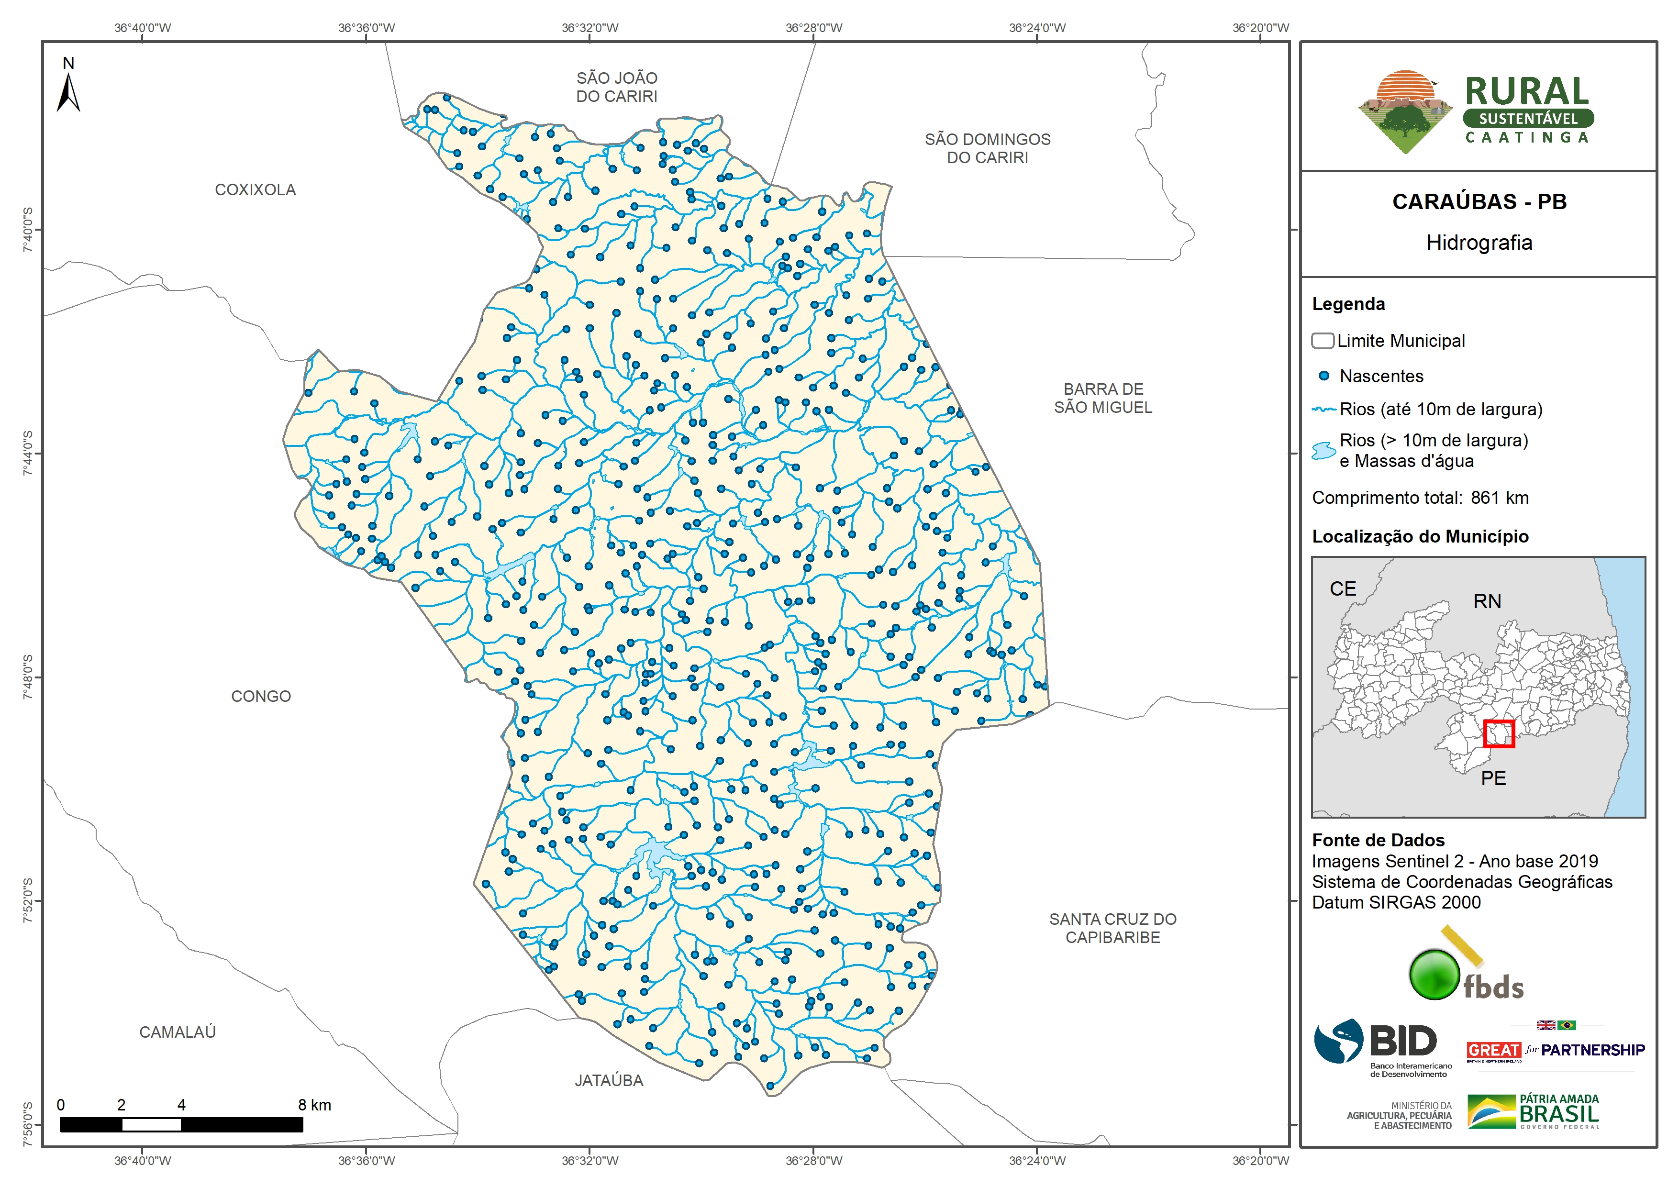Click the COXIXOLA municipality label
The image size is (1679, 1187).
[255, 190]
